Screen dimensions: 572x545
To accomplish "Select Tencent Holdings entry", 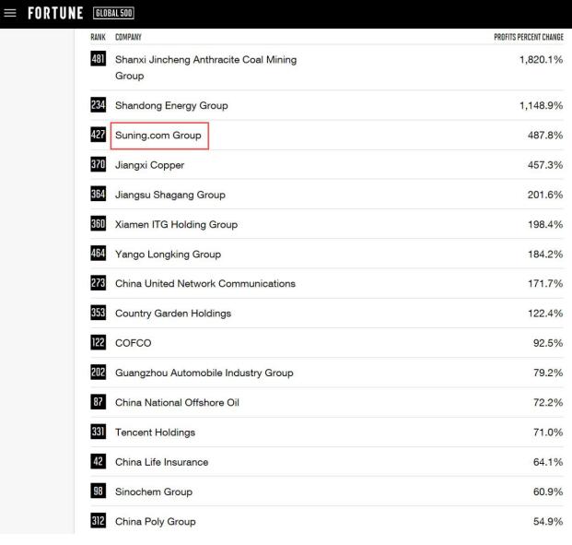I will (155, 432).
